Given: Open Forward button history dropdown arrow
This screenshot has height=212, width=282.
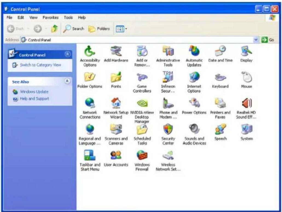Looking at the screenshot, I should coord(46,29).
